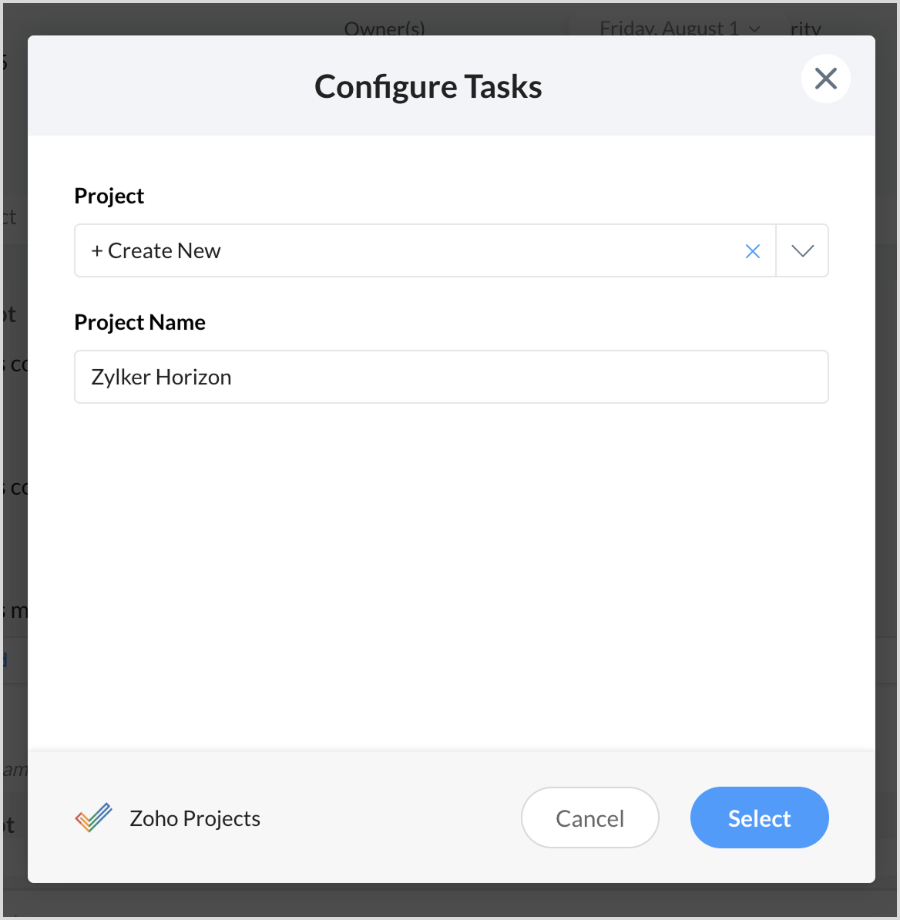Click the plus sign before Create New
900x920 pixels.
97,251
